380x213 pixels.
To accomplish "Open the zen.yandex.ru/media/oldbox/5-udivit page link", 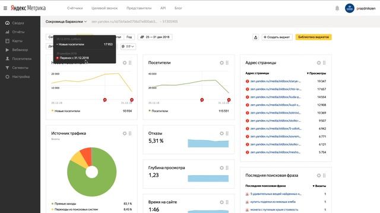I will coord(275,128).
